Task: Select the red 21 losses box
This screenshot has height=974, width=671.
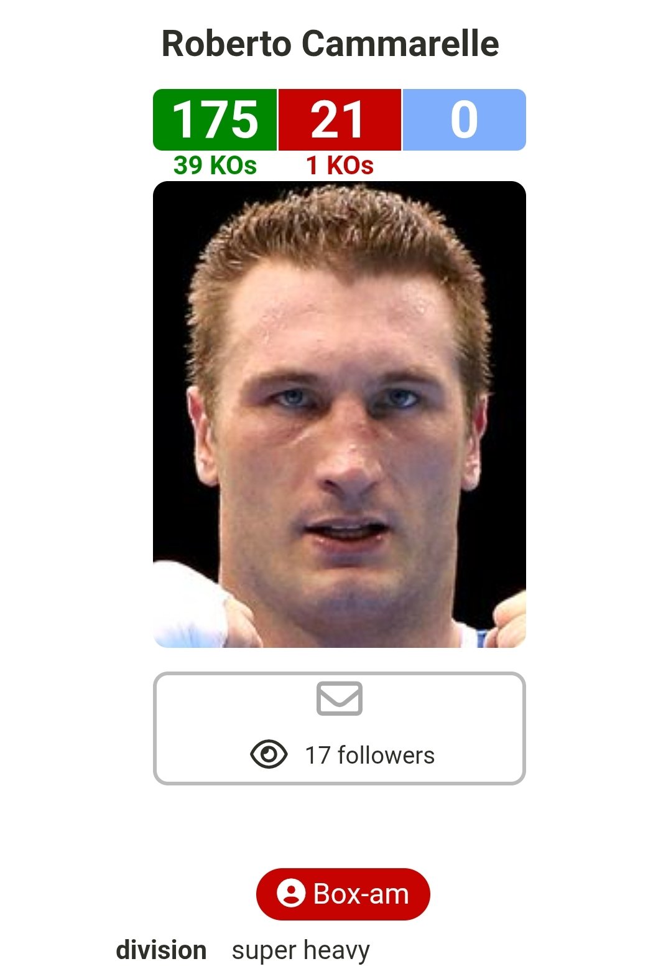Action: [340, 119]
